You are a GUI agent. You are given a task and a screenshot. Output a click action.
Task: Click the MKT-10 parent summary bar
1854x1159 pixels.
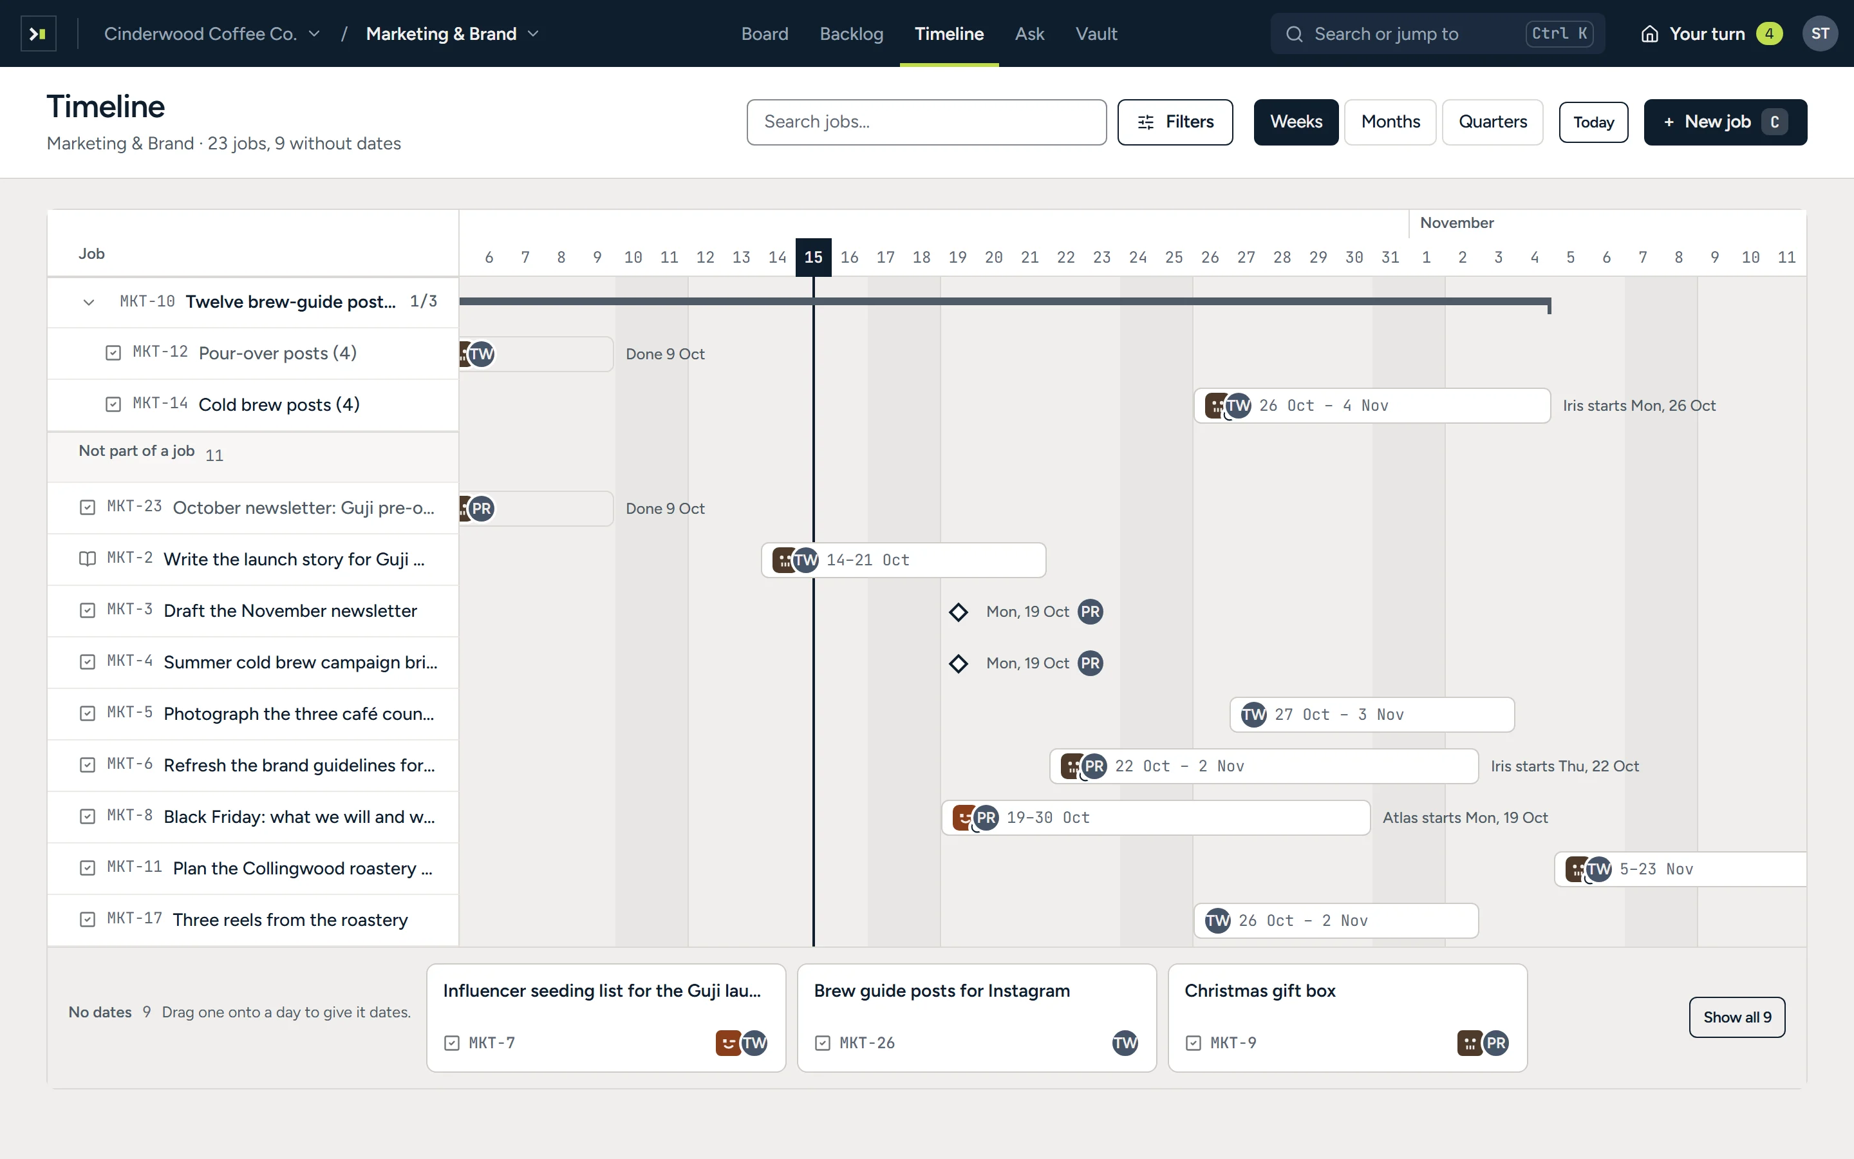click(1004, 302)
